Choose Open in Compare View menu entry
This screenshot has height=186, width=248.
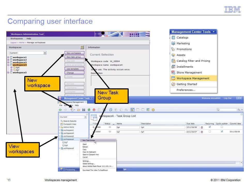pos(91,154)
